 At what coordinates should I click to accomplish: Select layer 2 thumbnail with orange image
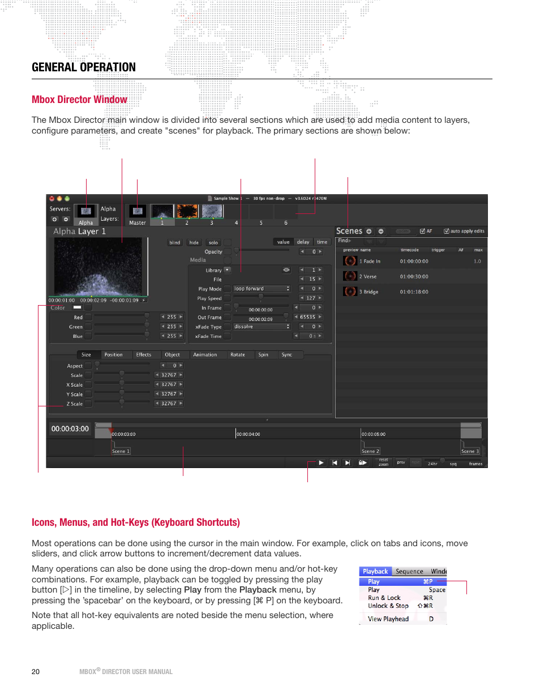click(x=187, y=211)
